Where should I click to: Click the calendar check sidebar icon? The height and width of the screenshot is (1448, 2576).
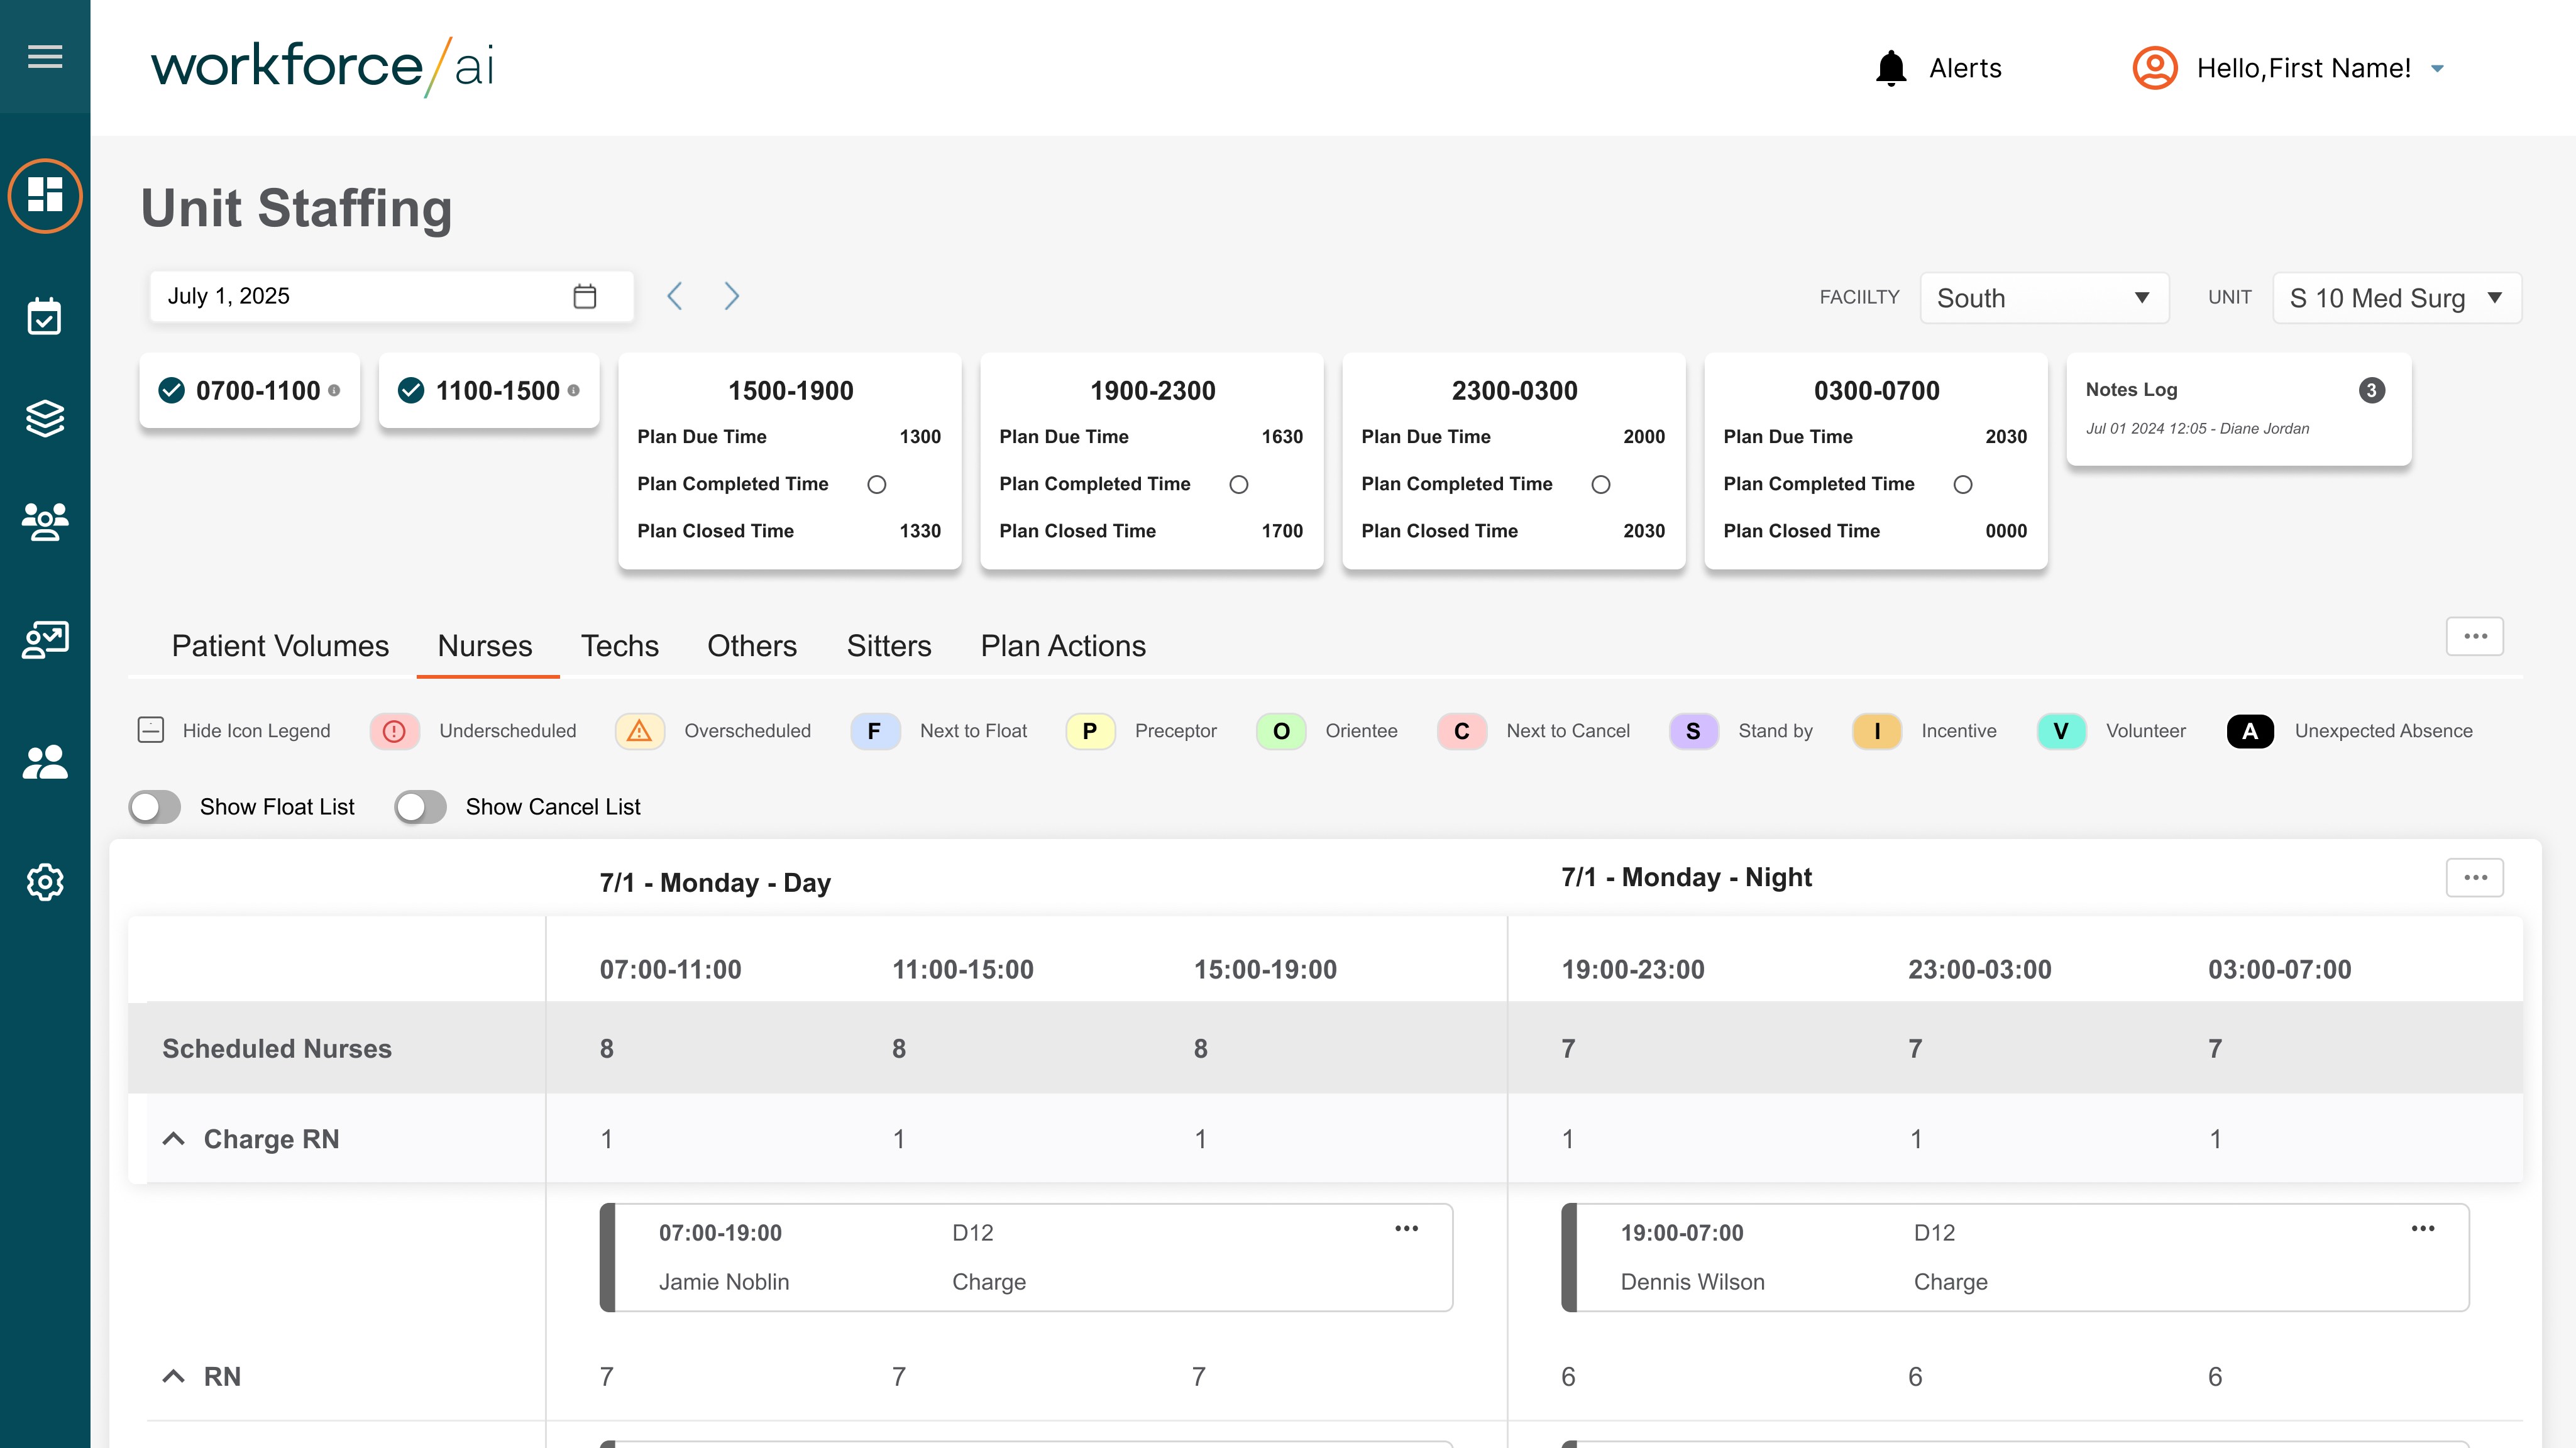45,317
